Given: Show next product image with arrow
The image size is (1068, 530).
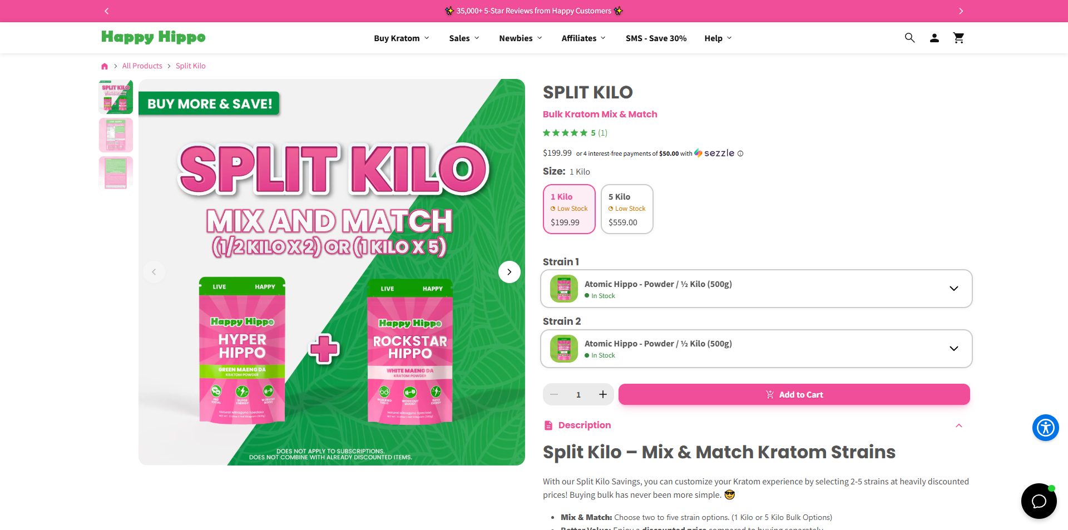Looking at the screenshot, I should (x=509, y=272).
